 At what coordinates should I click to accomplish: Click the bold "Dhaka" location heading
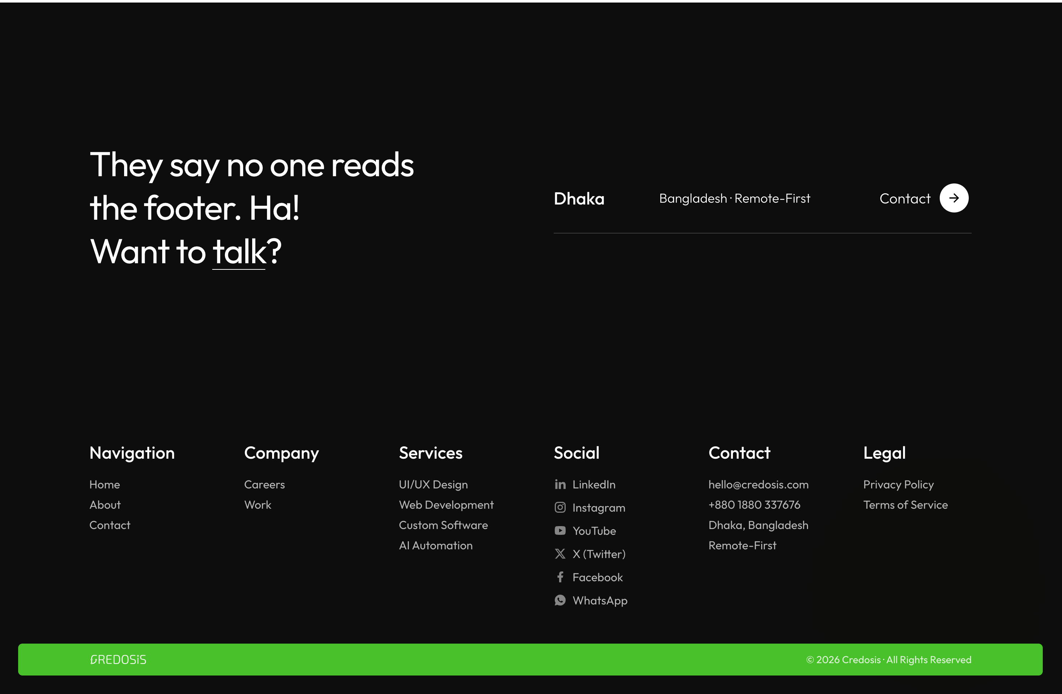click(x=579, y=198)
